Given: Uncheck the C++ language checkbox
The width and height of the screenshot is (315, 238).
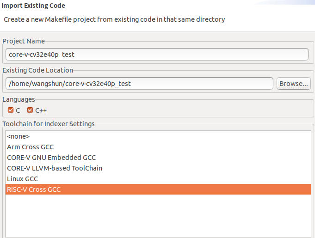Looking at the screenshot, I should [31, 110].
